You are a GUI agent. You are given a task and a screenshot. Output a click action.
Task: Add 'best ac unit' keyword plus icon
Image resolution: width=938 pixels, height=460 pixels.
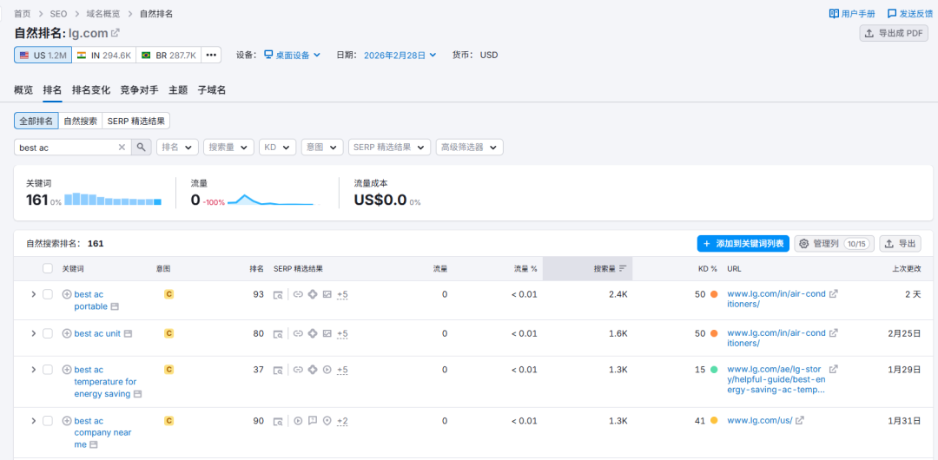coord(67,333)
